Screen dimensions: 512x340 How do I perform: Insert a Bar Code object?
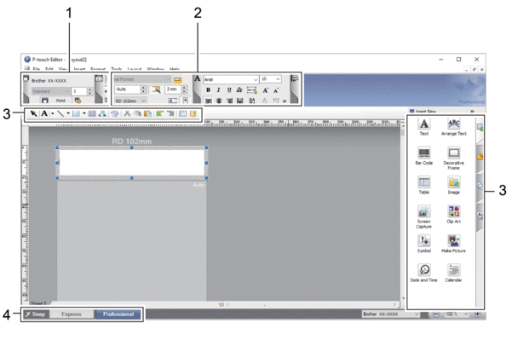tap(424, 156)
